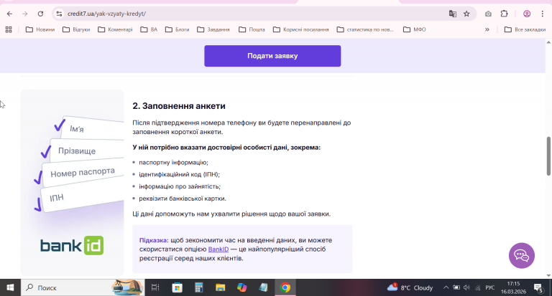Image resolution: width=552 pixels, height=296 pixels.
Task: Open the Відгуки bookmarks folder
Action: (76, 29)
